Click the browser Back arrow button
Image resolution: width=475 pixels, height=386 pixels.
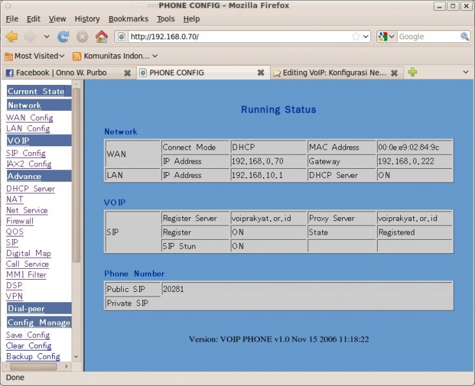pyautogui.click(x=12, y=37)
